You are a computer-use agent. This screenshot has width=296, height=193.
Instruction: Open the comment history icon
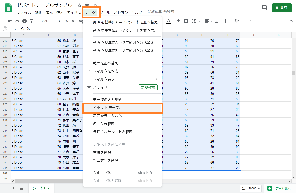[264, 8]
